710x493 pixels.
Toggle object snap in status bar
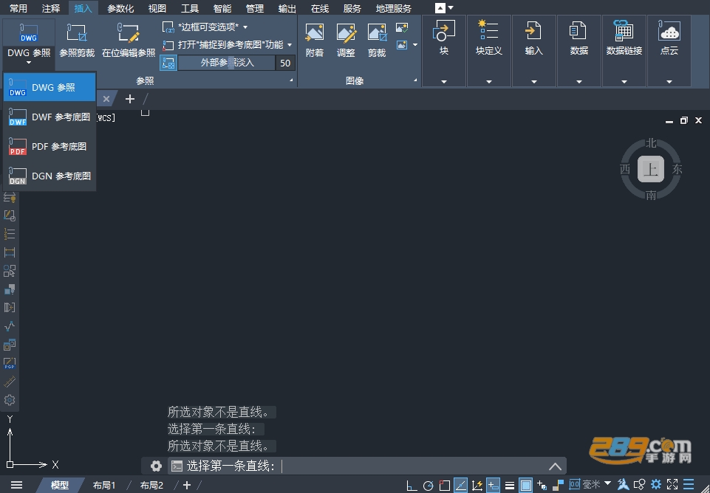[x=445, y=486]
